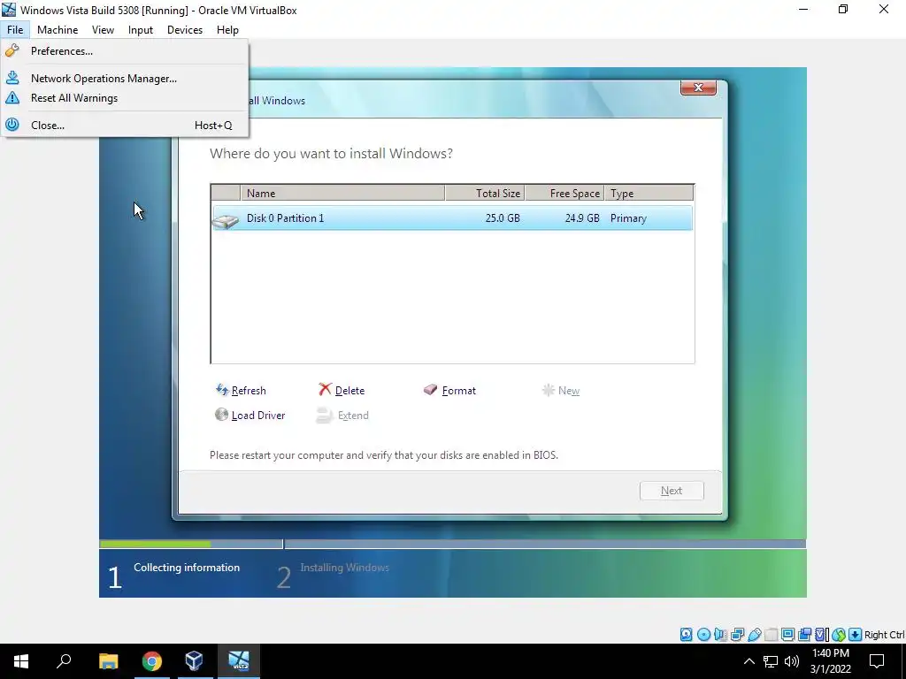Screen dimensions: 906x679
Task: Open the Machine menu
Action: pyautogui.click(x=58, y=29)
